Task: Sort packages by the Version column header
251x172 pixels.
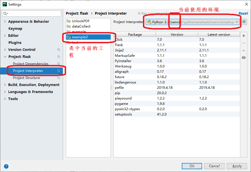Action: (x=177, y=35)
